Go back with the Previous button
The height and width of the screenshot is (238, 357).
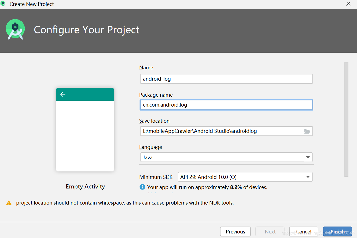(x=235, y=232)
